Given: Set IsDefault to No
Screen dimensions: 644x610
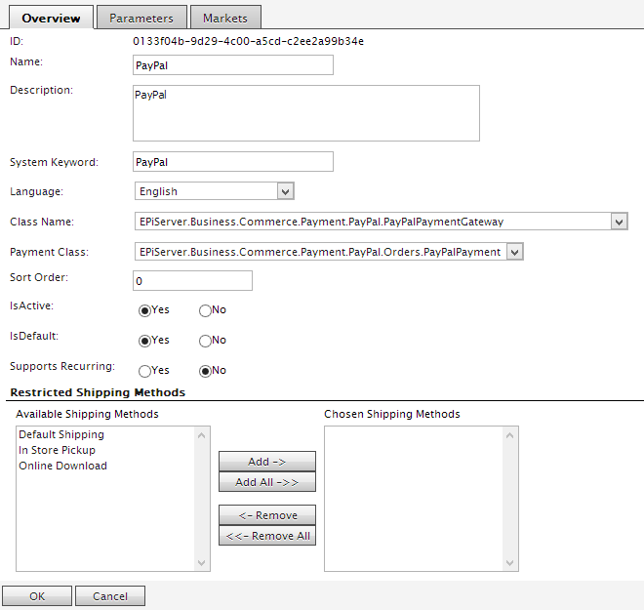Looking at the screenshot, I should [x=205, y=341].
